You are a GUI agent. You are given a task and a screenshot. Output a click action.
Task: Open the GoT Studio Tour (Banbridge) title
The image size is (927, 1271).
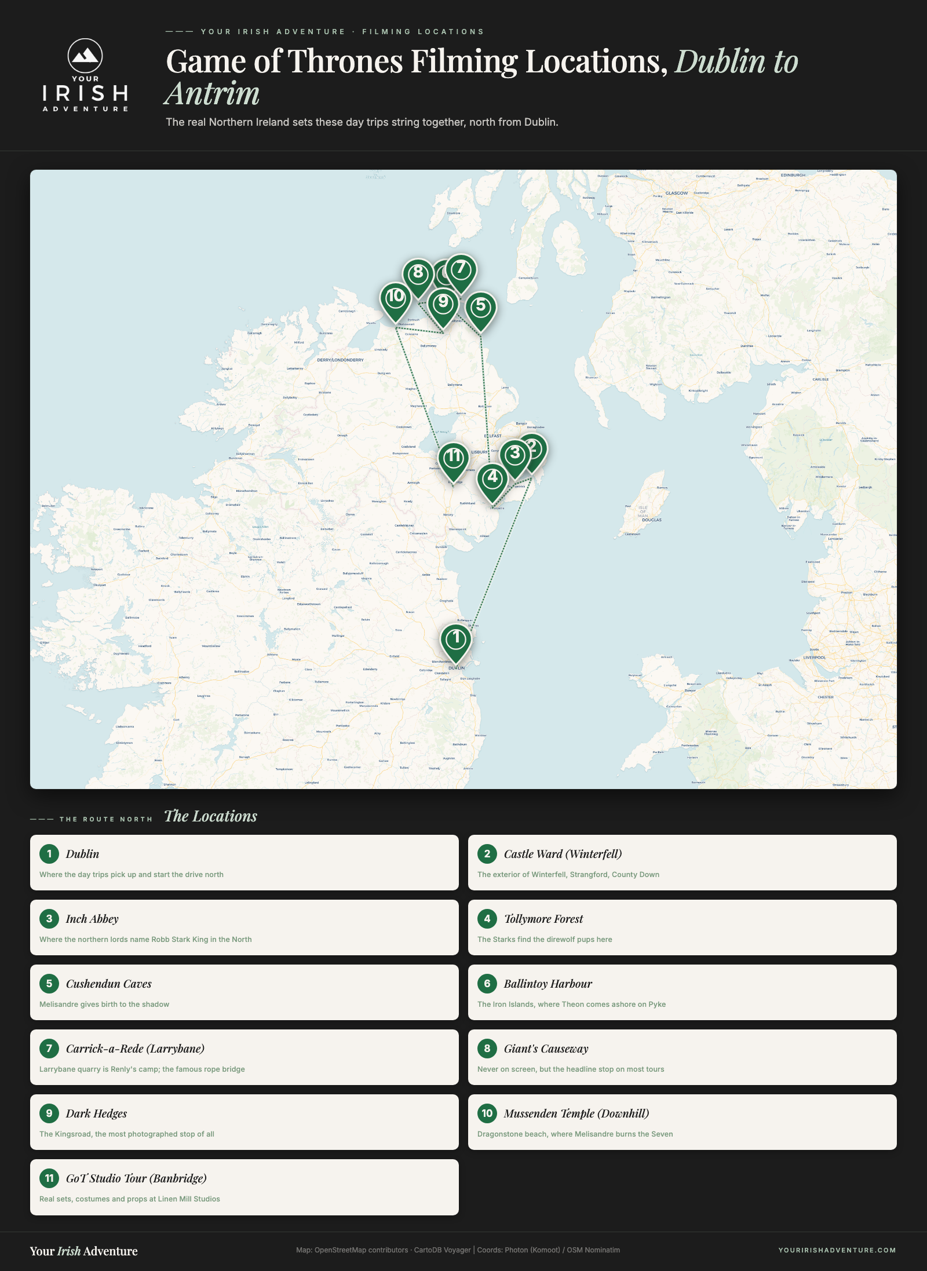click(136, 1178)
